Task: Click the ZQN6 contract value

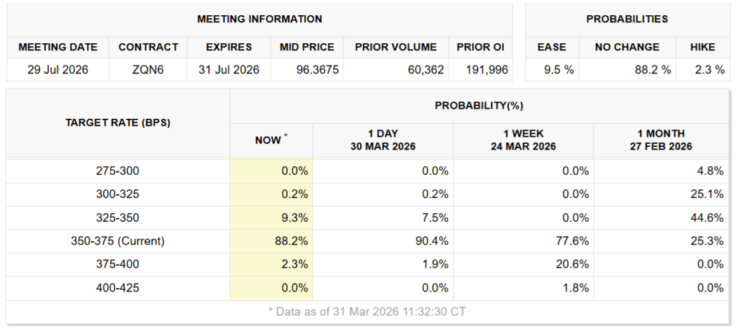Action: pyautogui.click(x=148, y=70)
